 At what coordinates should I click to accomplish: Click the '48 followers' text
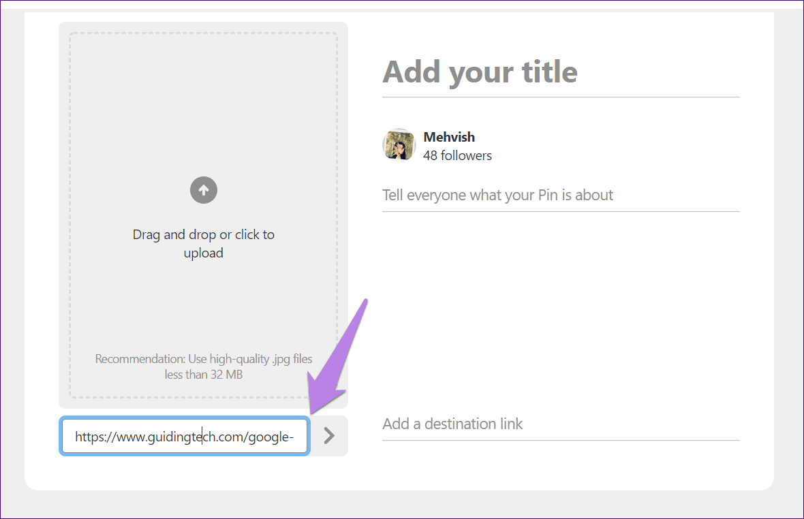pyautogui.click(x=457, y=156)
